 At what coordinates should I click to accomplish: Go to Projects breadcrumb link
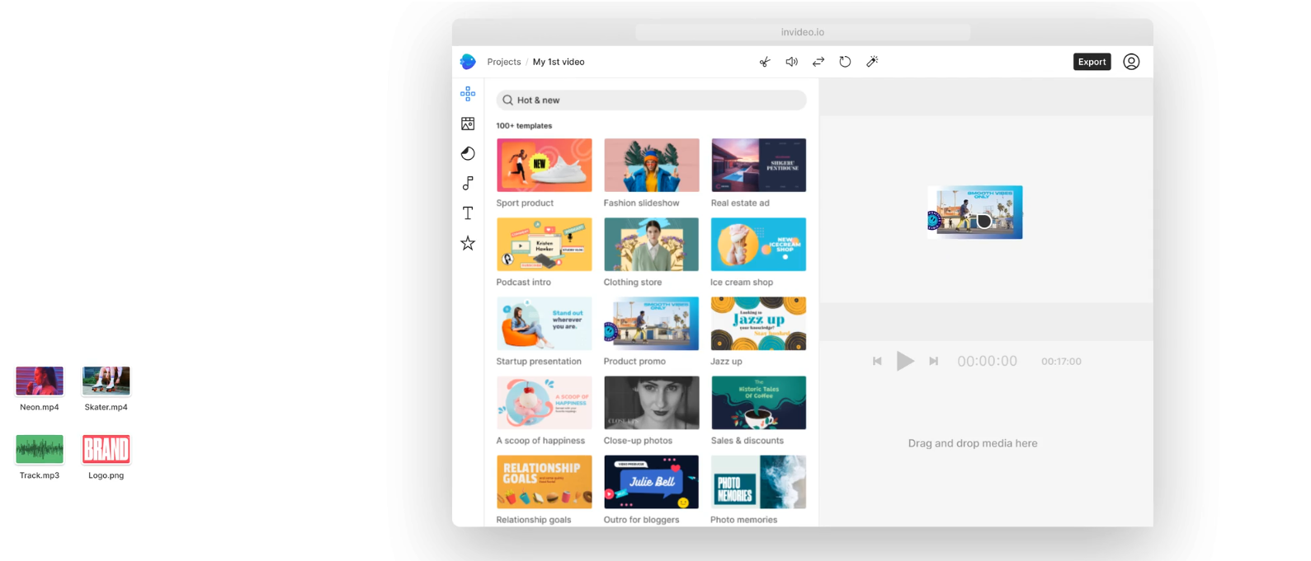point(503,62)
